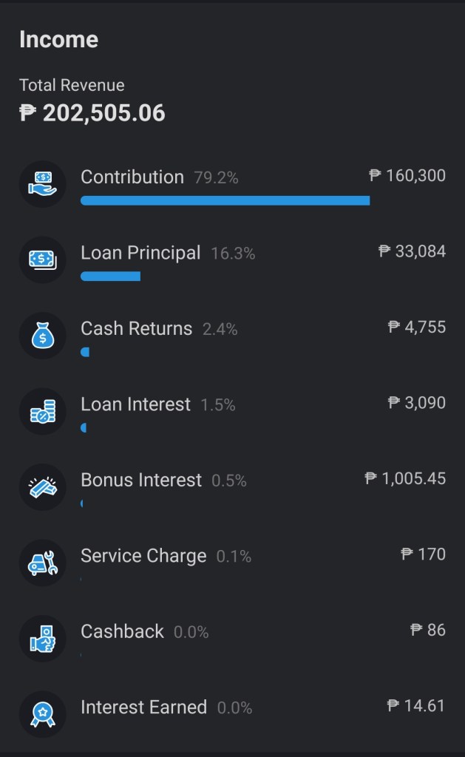Click the ₱ 33,084 loan principal amount

click(412, 251)
